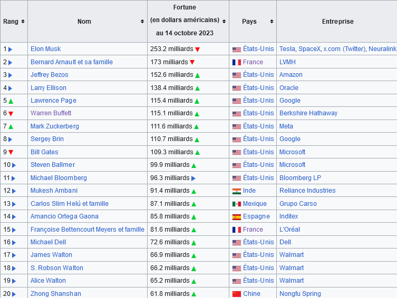Open x.com (Twitter) link
The image size is (397, 298).
344,49
